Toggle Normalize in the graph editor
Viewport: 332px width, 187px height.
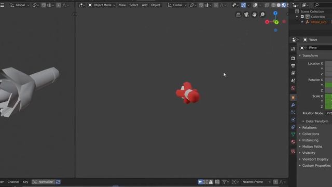coord(44,182)
